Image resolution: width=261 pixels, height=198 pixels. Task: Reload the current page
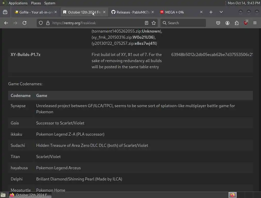24,23
